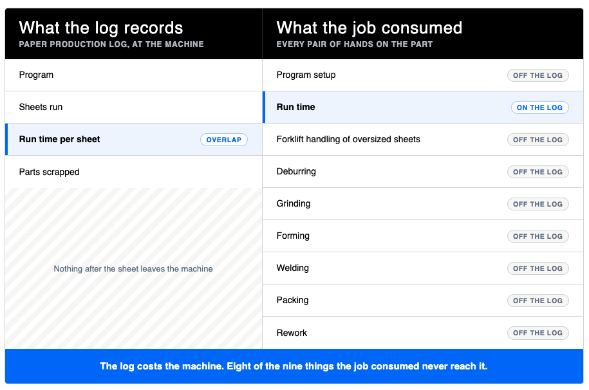Click 'Nothing after the sheet leaves the machine' note
The width and height of the screenshot is (589, 390).
(x=133, y=268)
